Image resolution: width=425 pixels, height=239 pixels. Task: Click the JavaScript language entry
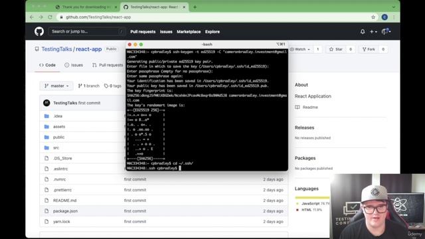(x=313, y=204)
